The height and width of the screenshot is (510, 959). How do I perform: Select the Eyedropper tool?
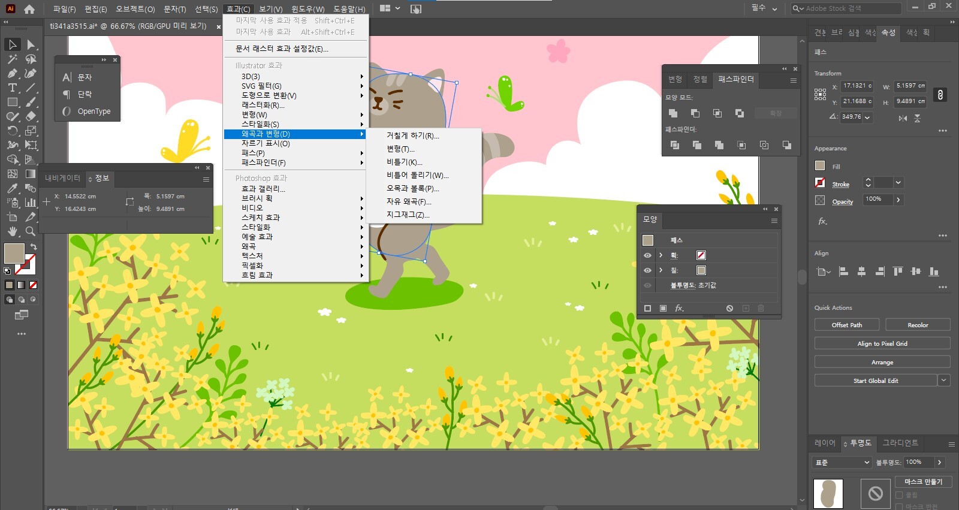(12, 188)
